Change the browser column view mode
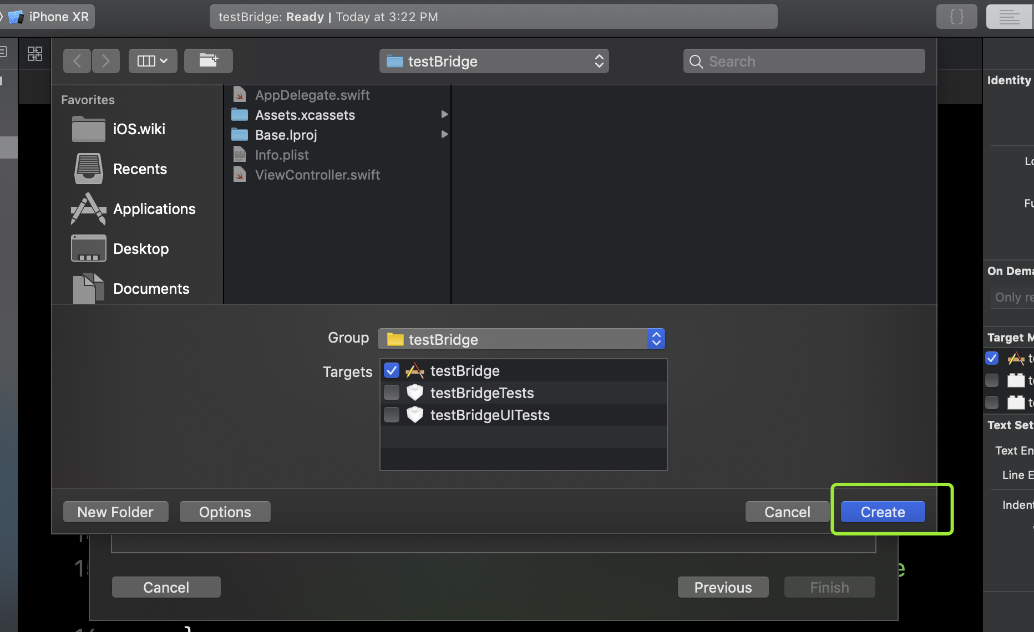 153,61
